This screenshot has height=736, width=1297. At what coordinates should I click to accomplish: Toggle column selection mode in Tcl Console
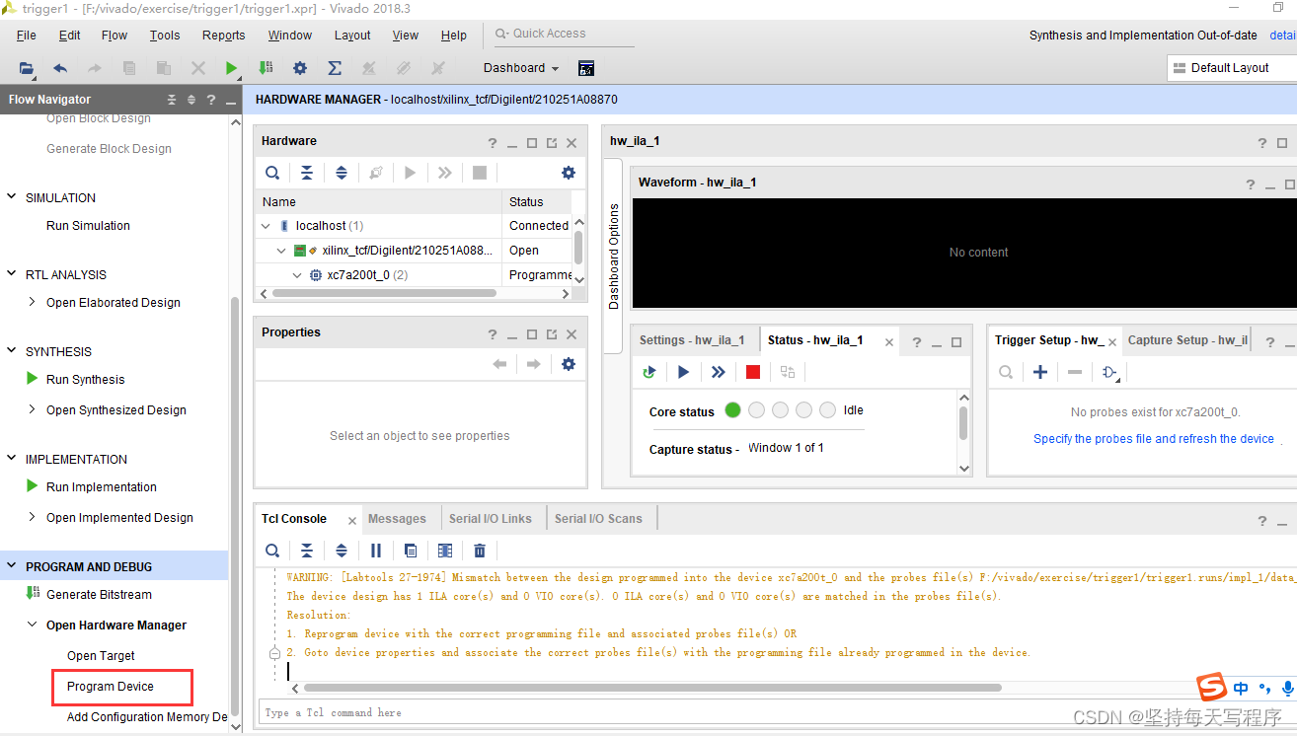point(445,551)
